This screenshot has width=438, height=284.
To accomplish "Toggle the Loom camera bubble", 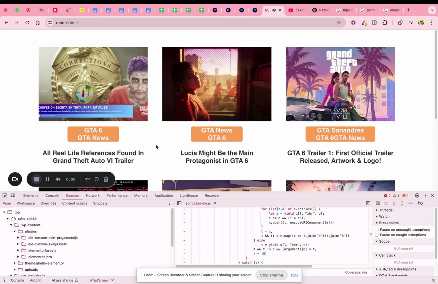I will click(15, 179).
